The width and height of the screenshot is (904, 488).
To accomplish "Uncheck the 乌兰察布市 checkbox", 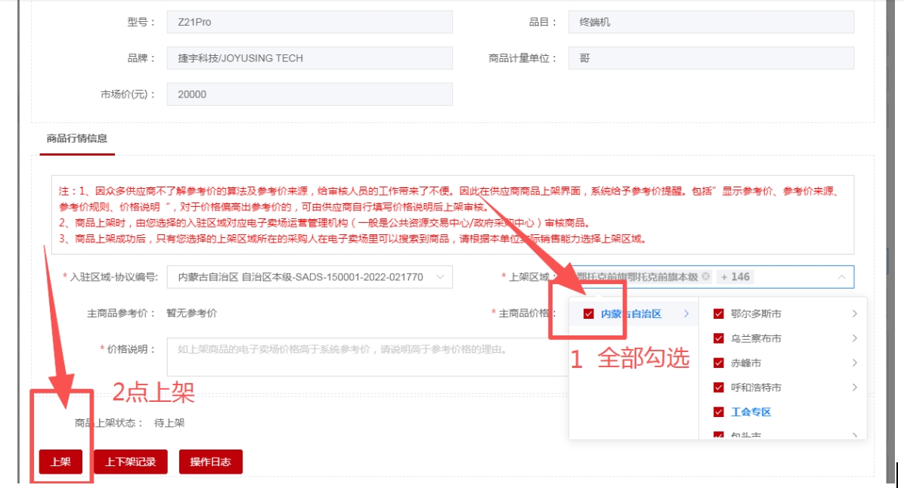I will coord(719,338).
